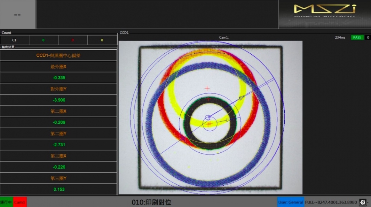Click the CCD1-與黑圈中心偏差 header
Screen dimensions: 371x207
59,56
